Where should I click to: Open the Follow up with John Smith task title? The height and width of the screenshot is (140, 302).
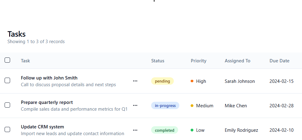pyautogui.click(x=49, y=78)
